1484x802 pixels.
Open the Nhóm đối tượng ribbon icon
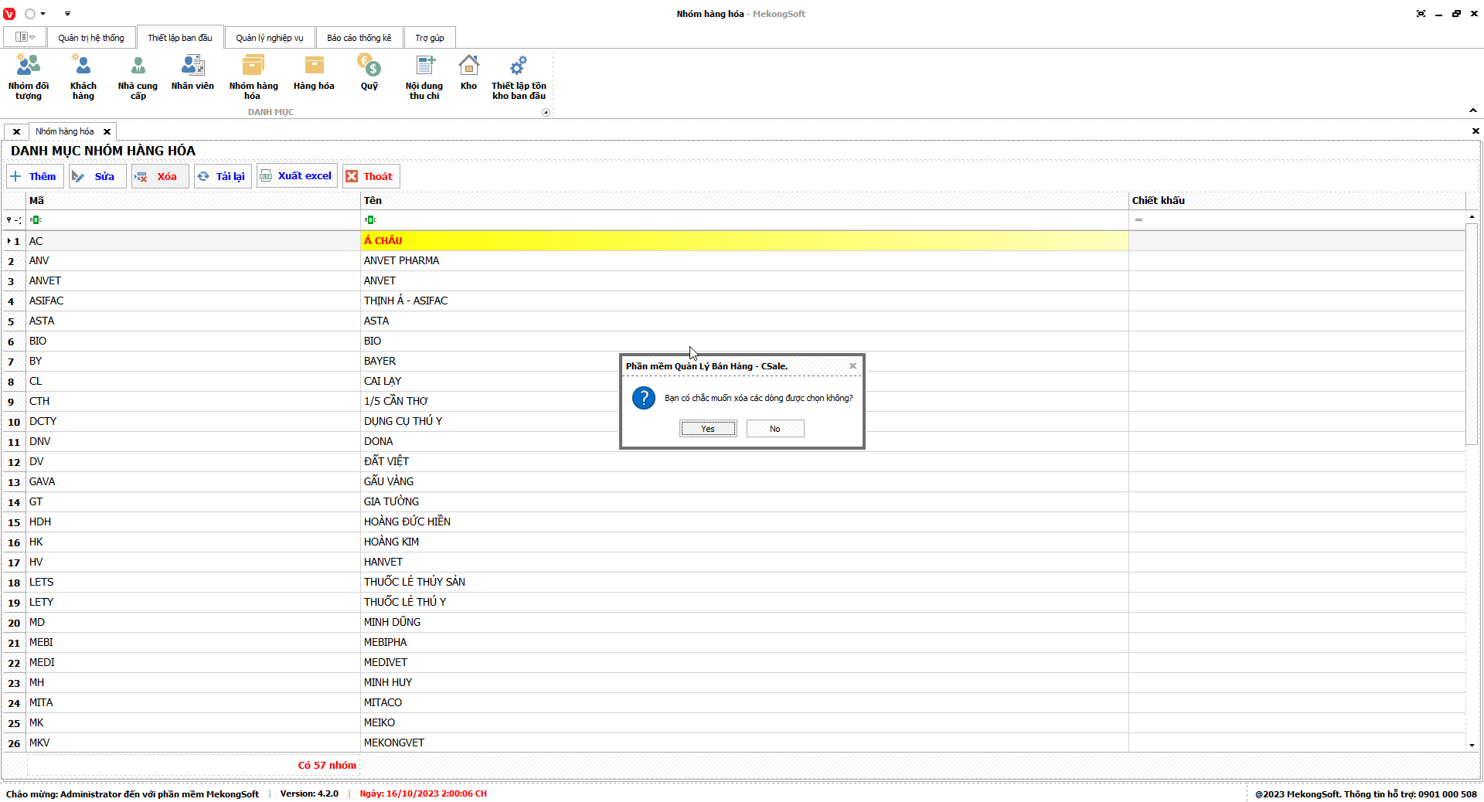coord(29,76)
